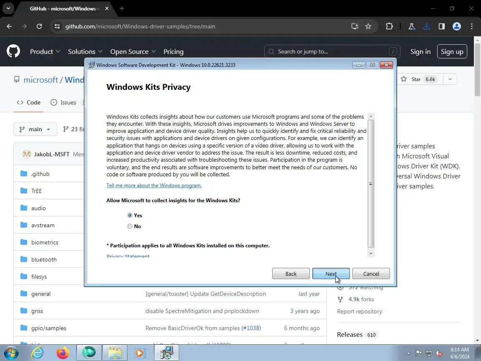
Task: Click the Back button in SDK installer
Action: click(x=291, y=274)
